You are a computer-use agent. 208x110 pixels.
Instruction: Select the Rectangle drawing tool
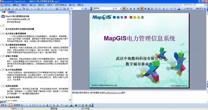tap(33, 105)
